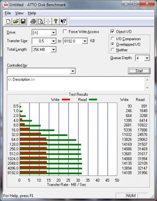
Task: Close the ATTO Disk Benchmark window
Action: click(x=147, y=4)
